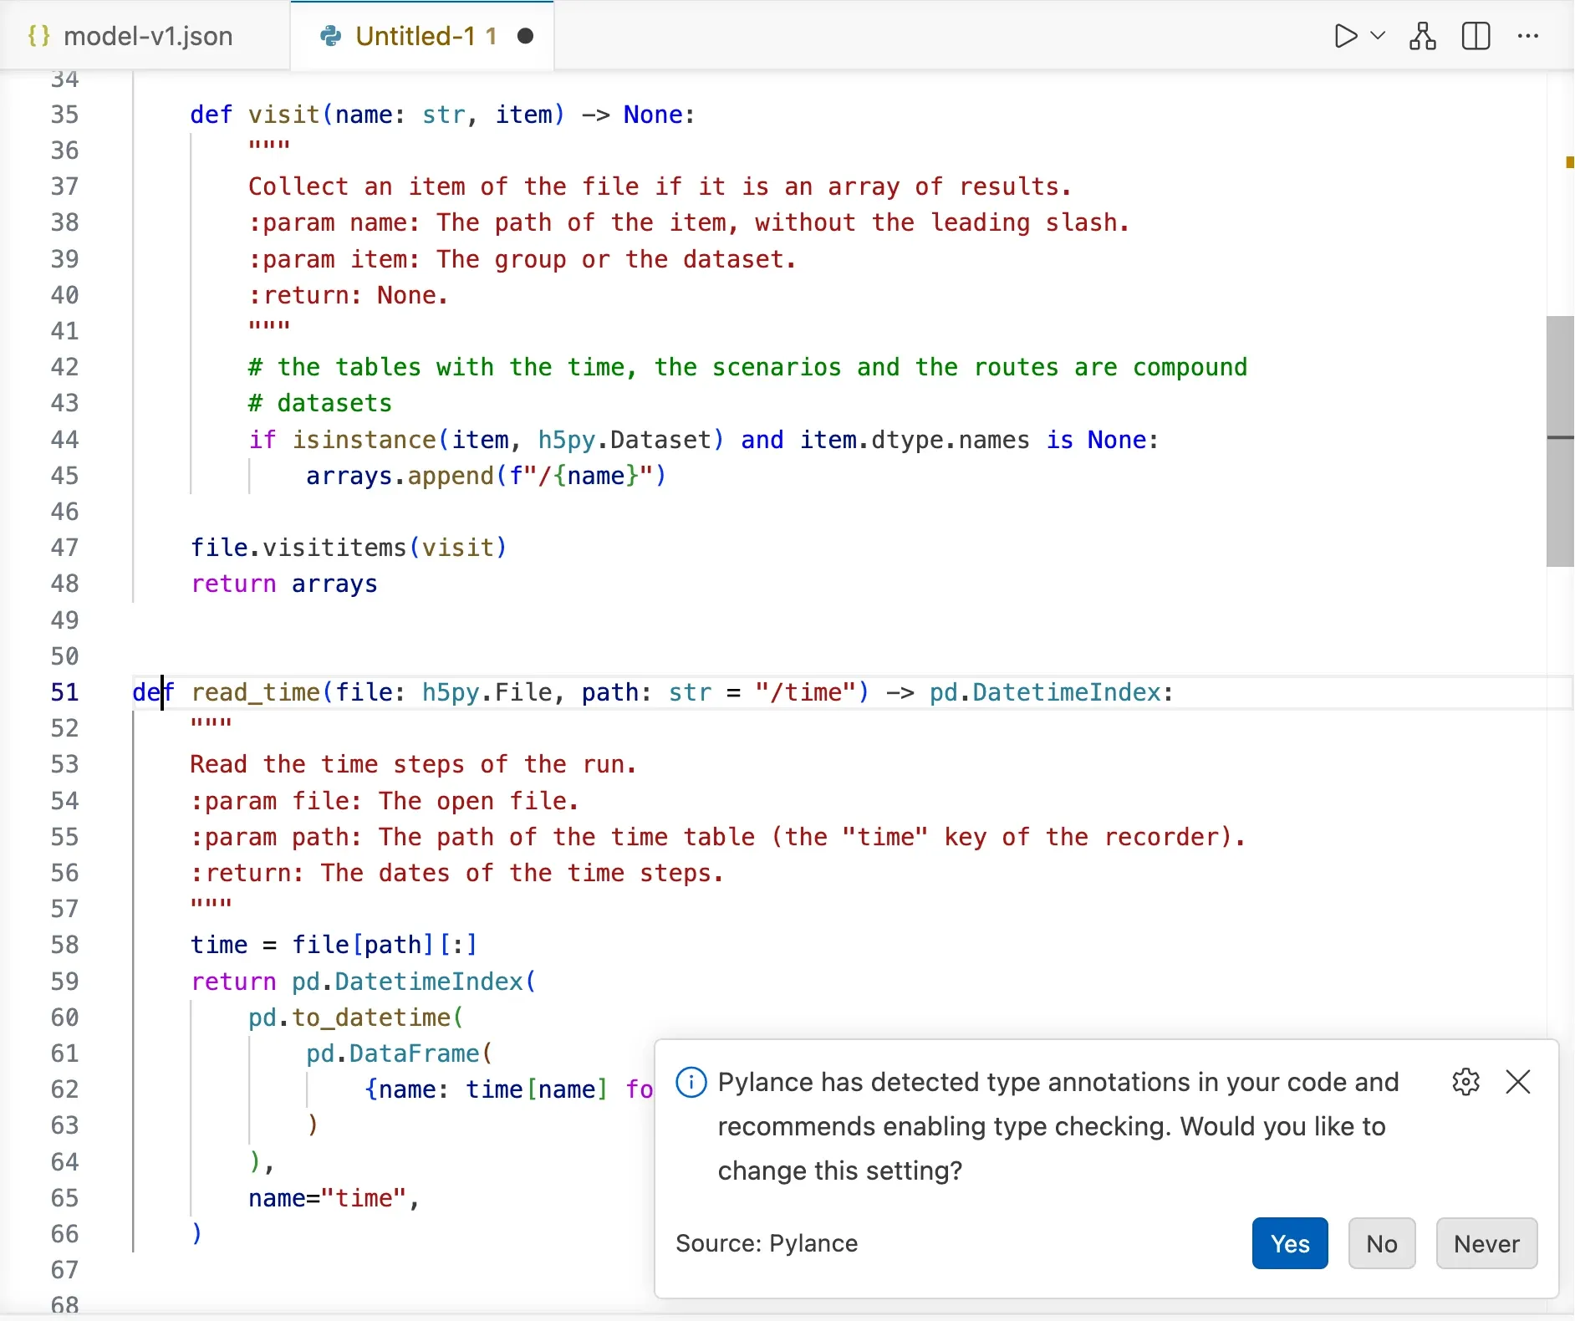Select the Untitled-1 editor tab
This screenshot has height=1321, width=1575.
coord(422,36)
